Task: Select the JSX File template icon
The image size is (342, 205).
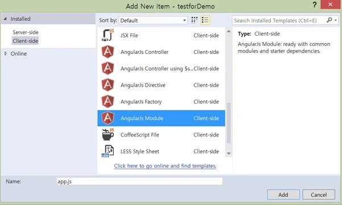Action: (x=108, y=35)
